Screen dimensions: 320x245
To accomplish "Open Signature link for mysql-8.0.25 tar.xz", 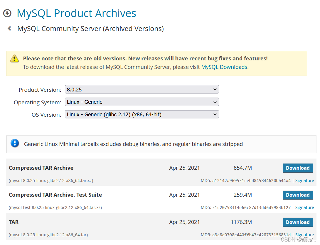I will point(304,181).
